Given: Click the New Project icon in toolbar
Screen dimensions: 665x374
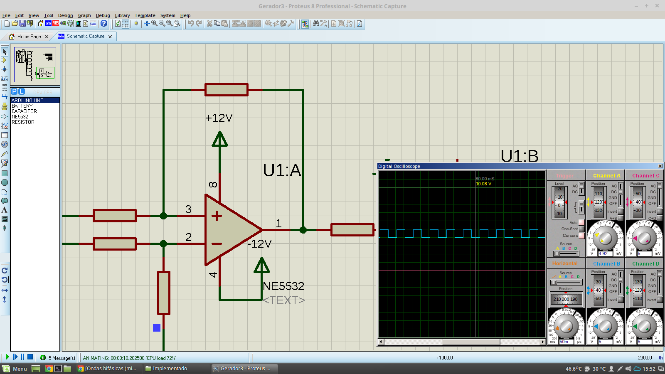Looking at the screenshot, I should [7, 24].
